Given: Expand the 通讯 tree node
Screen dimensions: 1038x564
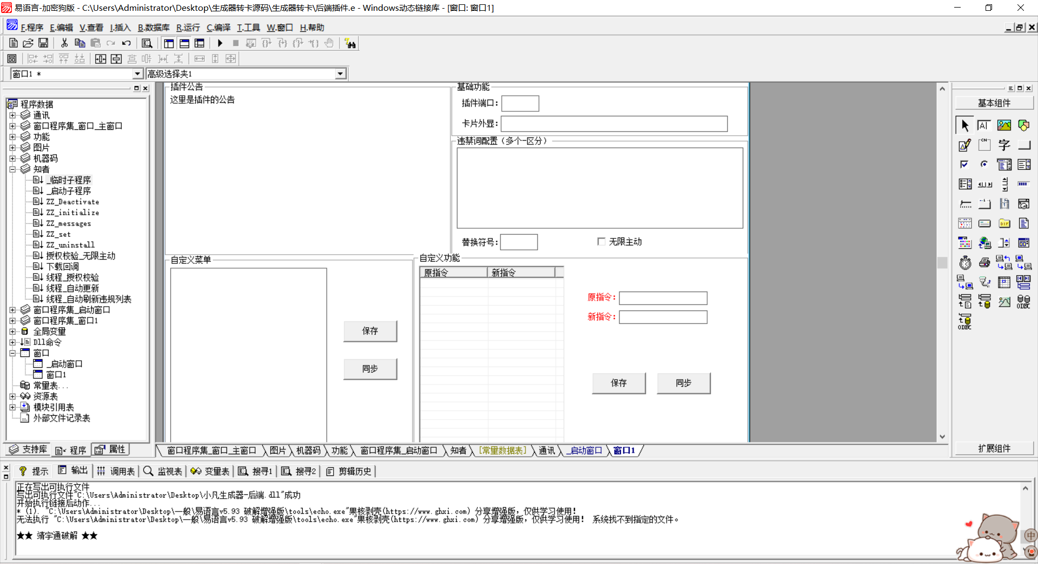Looking at the screenshot, I should tap(12, 115).
